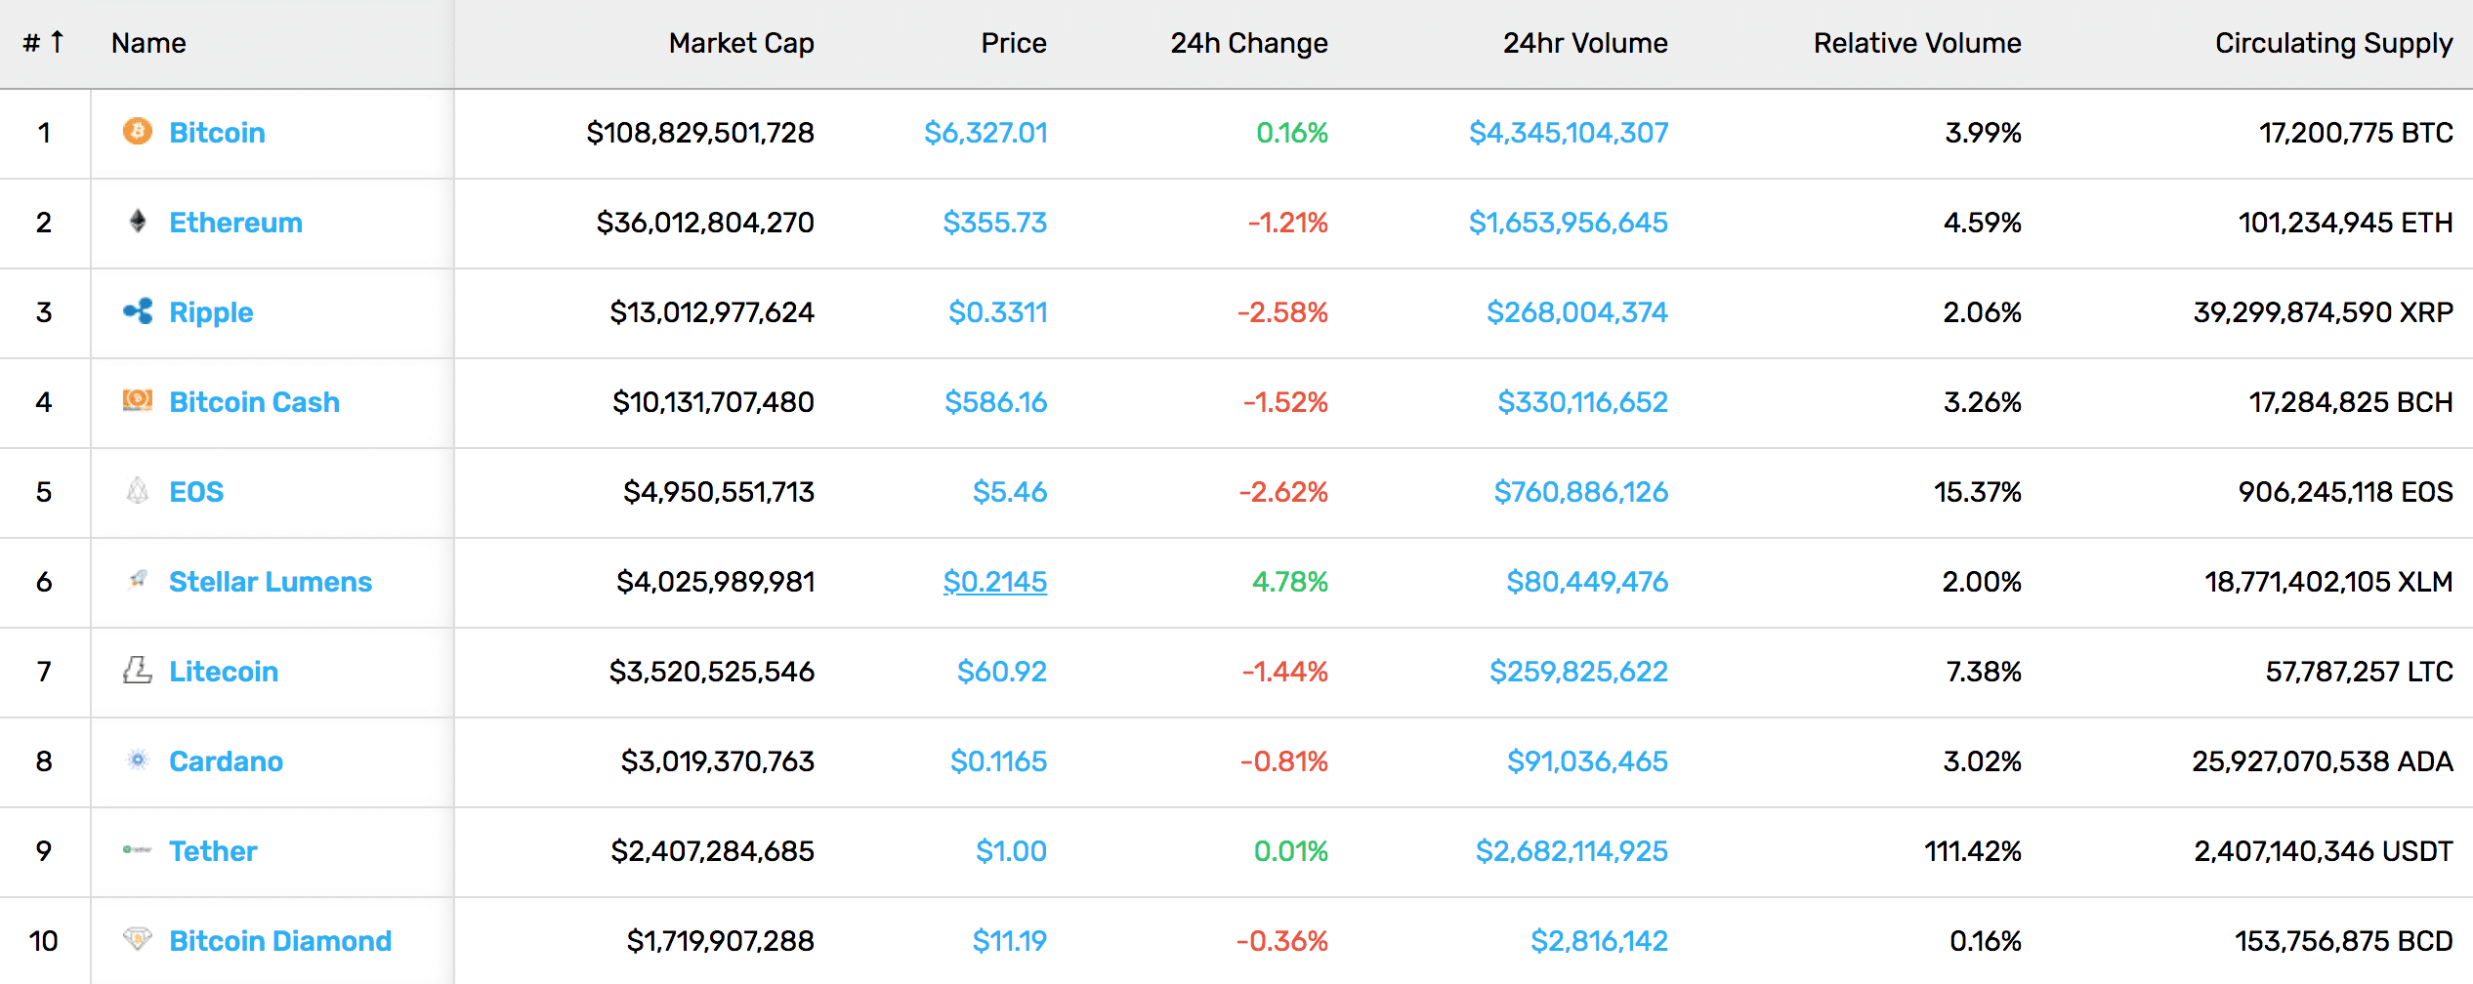
Task: Sort table by Market Cap header
Action: tap(740, 43)
